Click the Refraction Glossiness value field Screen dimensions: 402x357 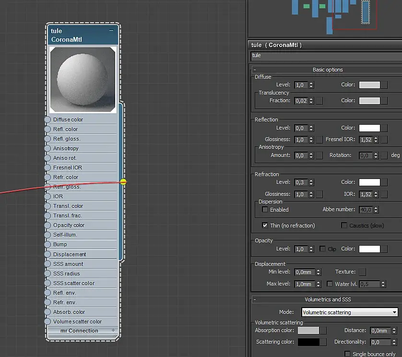point(301,194)
